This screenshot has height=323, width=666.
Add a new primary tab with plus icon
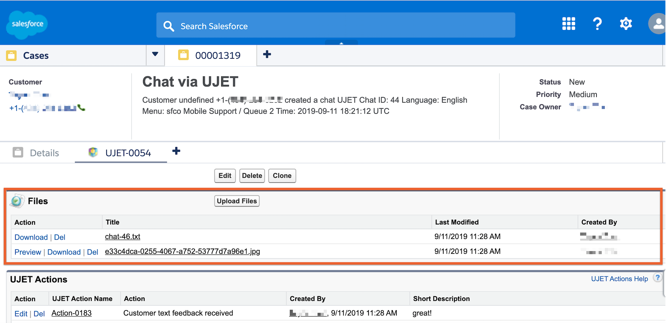267,55
